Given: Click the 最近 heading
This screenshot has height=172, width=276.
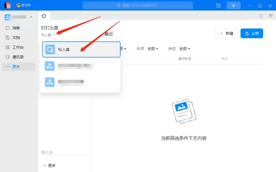Looking at the screenshot, I should (x=109, y=34).
